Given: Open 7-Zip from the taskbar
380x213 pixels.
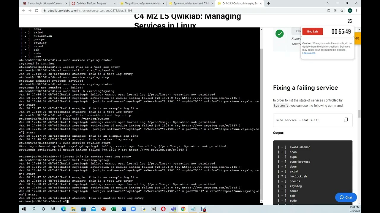Looking at the screenshot, I should [x=153, y=209].
